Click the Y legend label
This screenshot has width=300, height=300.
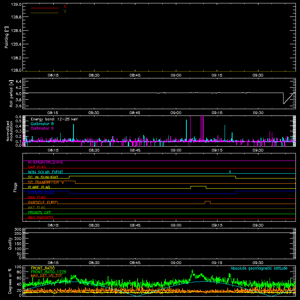65,12
